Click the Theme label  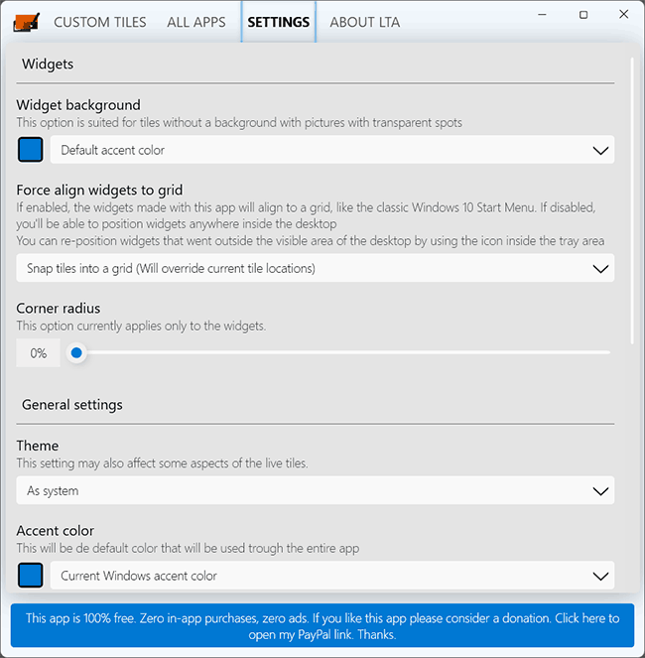point(38,446)
